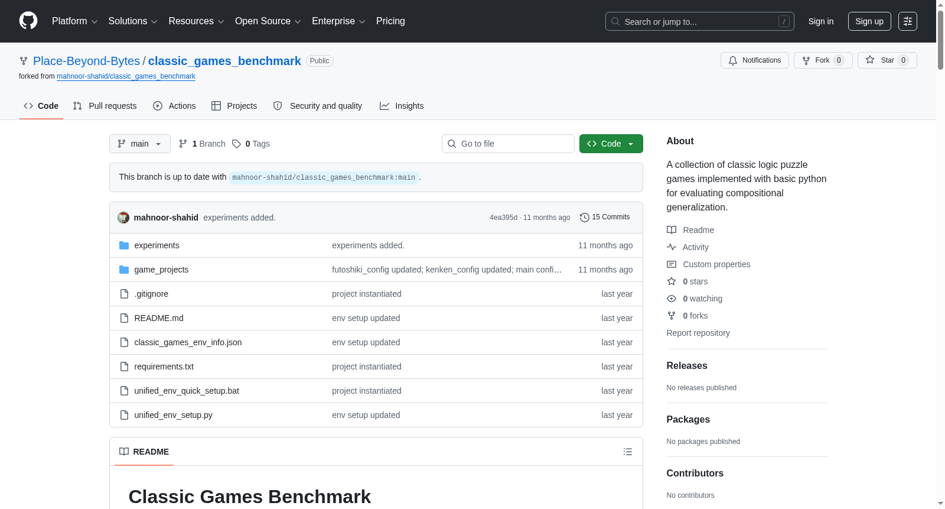
Task: Click the branch icon beside 1 Branch
Action: coord(183,144)
